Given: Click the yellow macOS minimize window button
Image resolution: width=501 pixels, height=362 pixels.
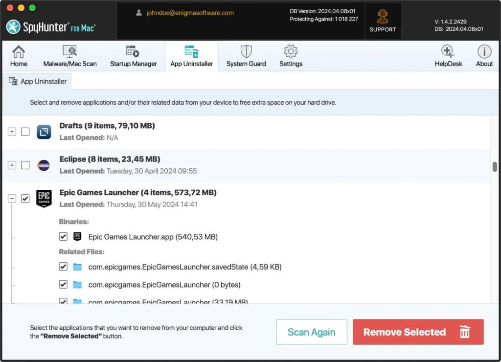Looking at the screenshot, I should pos(21,8).
